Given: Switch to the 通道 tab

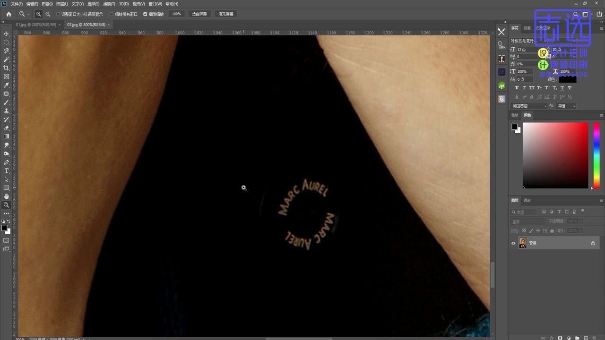Looking at the screenshot, I should 527,201.
